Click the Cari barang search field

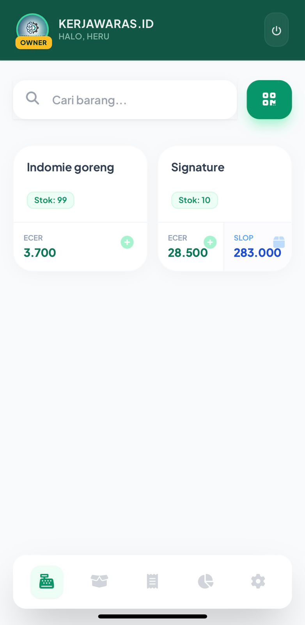(140, 100)
